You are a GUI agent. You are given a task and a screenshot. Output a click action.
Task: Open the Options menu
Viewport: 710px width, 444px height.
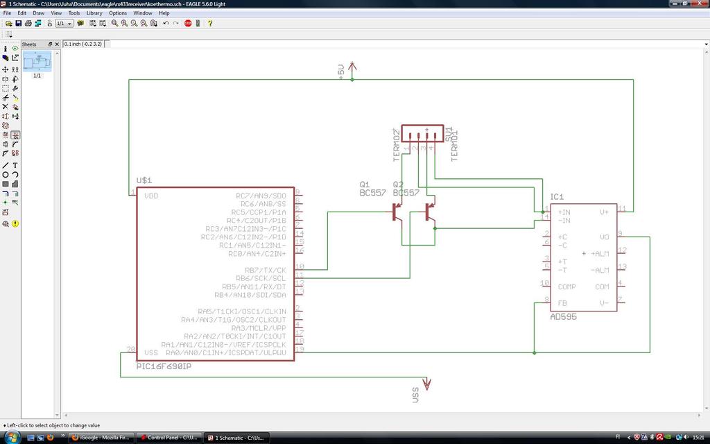pyautogui.click(x=118, y=13)
